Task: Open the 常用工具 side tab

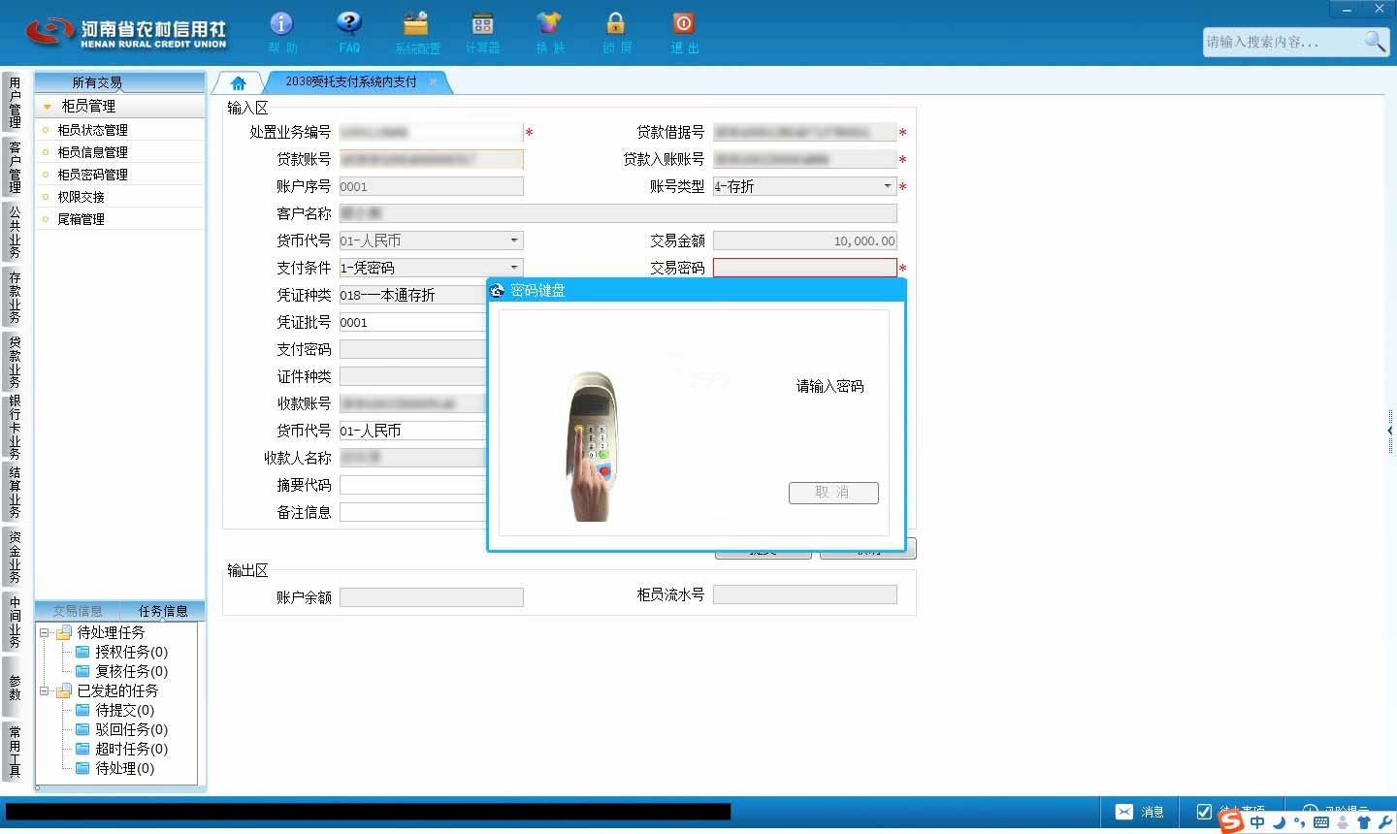Action: click(14, 752)
